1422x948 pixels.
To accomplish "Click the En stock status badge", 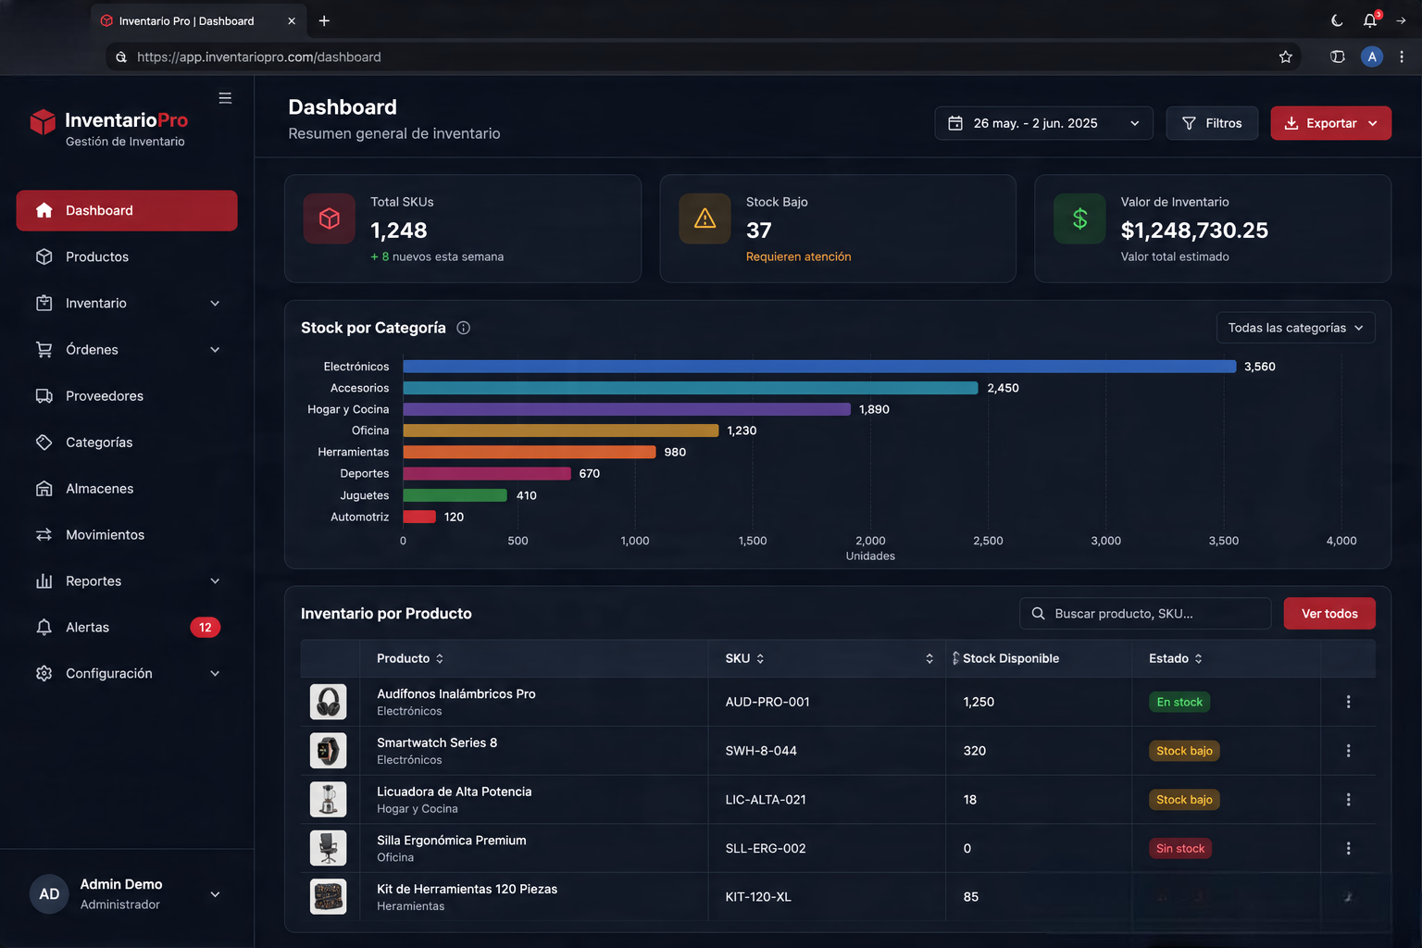I will click(1179, 702).
